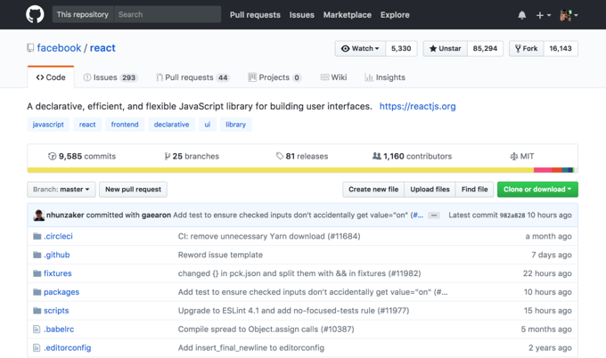Open Issues in top navigation
The image size is (606, 358).
point(302,14)
